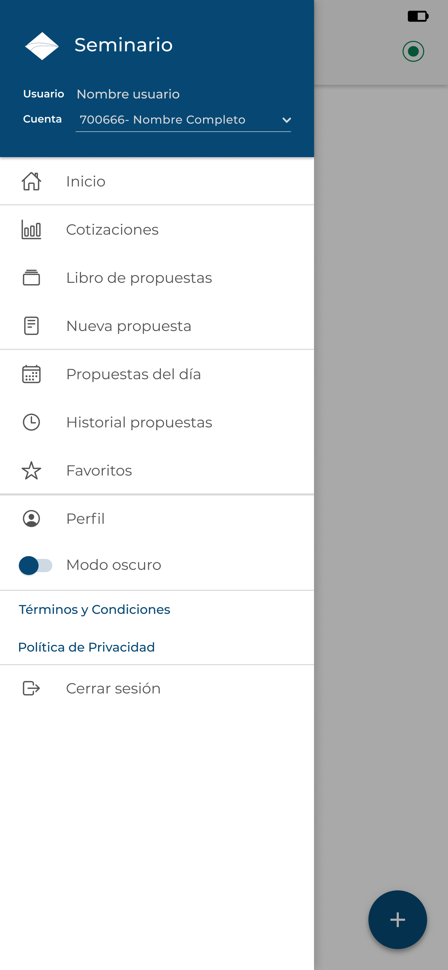This screenshot has height=970, width=448.
Task: Open the Términos y Condiciones link
Action: tap(95, 610)
